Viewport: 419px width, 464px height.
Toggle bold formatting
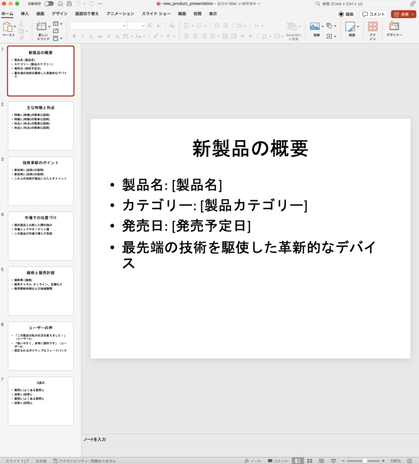74,35
